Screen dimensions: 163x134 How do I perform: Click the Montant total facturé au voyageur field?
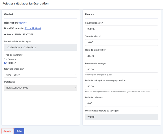pyautogui.click(x=122, y=117)
